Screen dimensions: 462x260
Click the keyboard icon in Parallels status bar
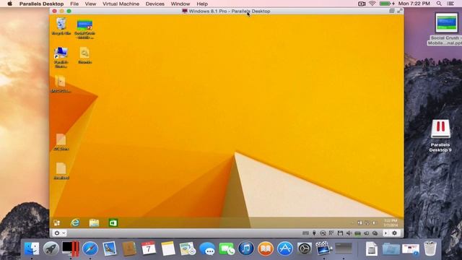click(305, 233)
